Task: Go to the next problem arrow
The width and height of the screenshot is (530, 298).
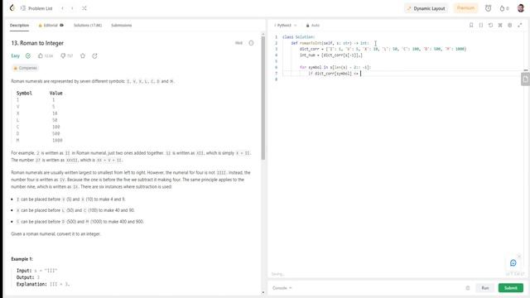Action: coord(72,8)
